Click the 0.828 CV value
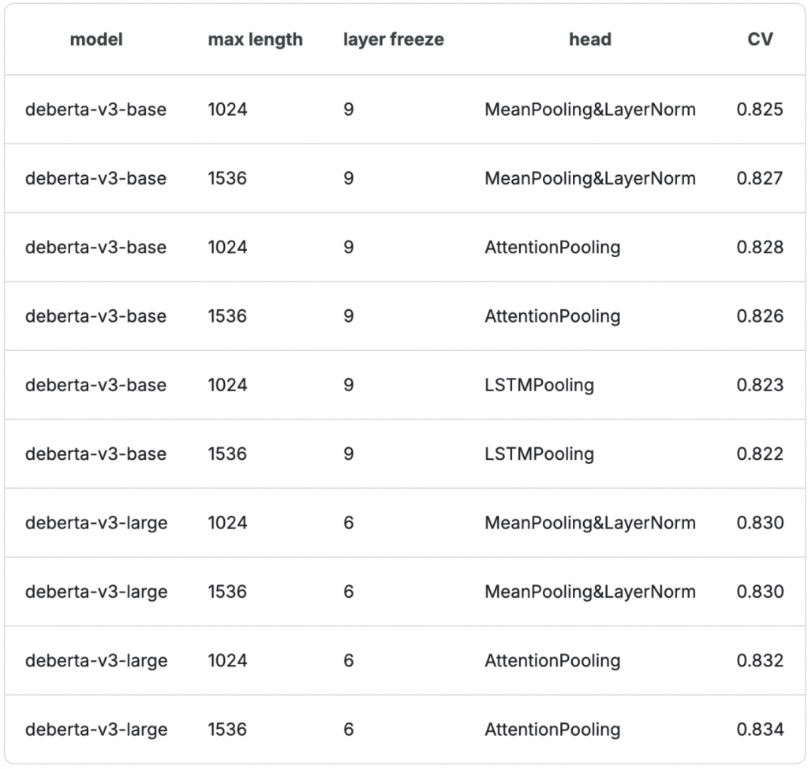This screenshot has width=808, height=769. click(760, 247)
